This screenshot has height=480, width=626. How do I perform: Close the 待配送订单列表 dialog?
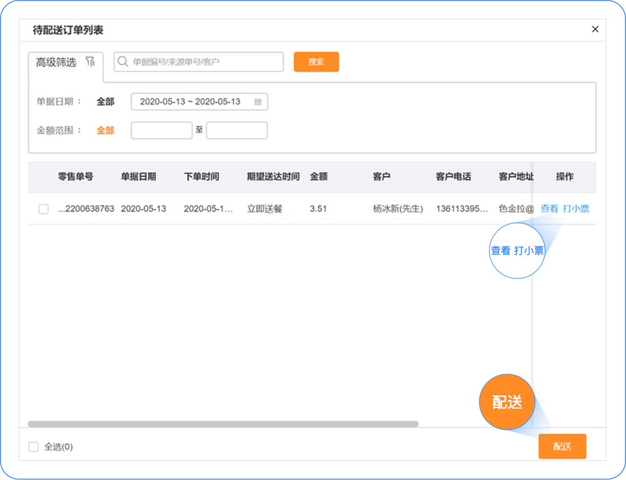595,29
